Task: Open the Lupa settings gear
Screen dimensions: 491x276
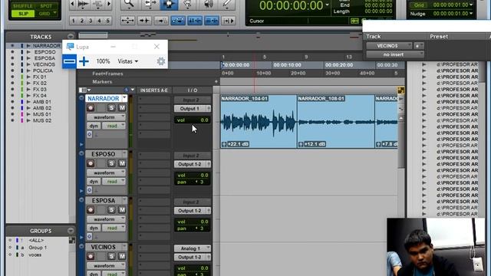Action: (161, 61)
